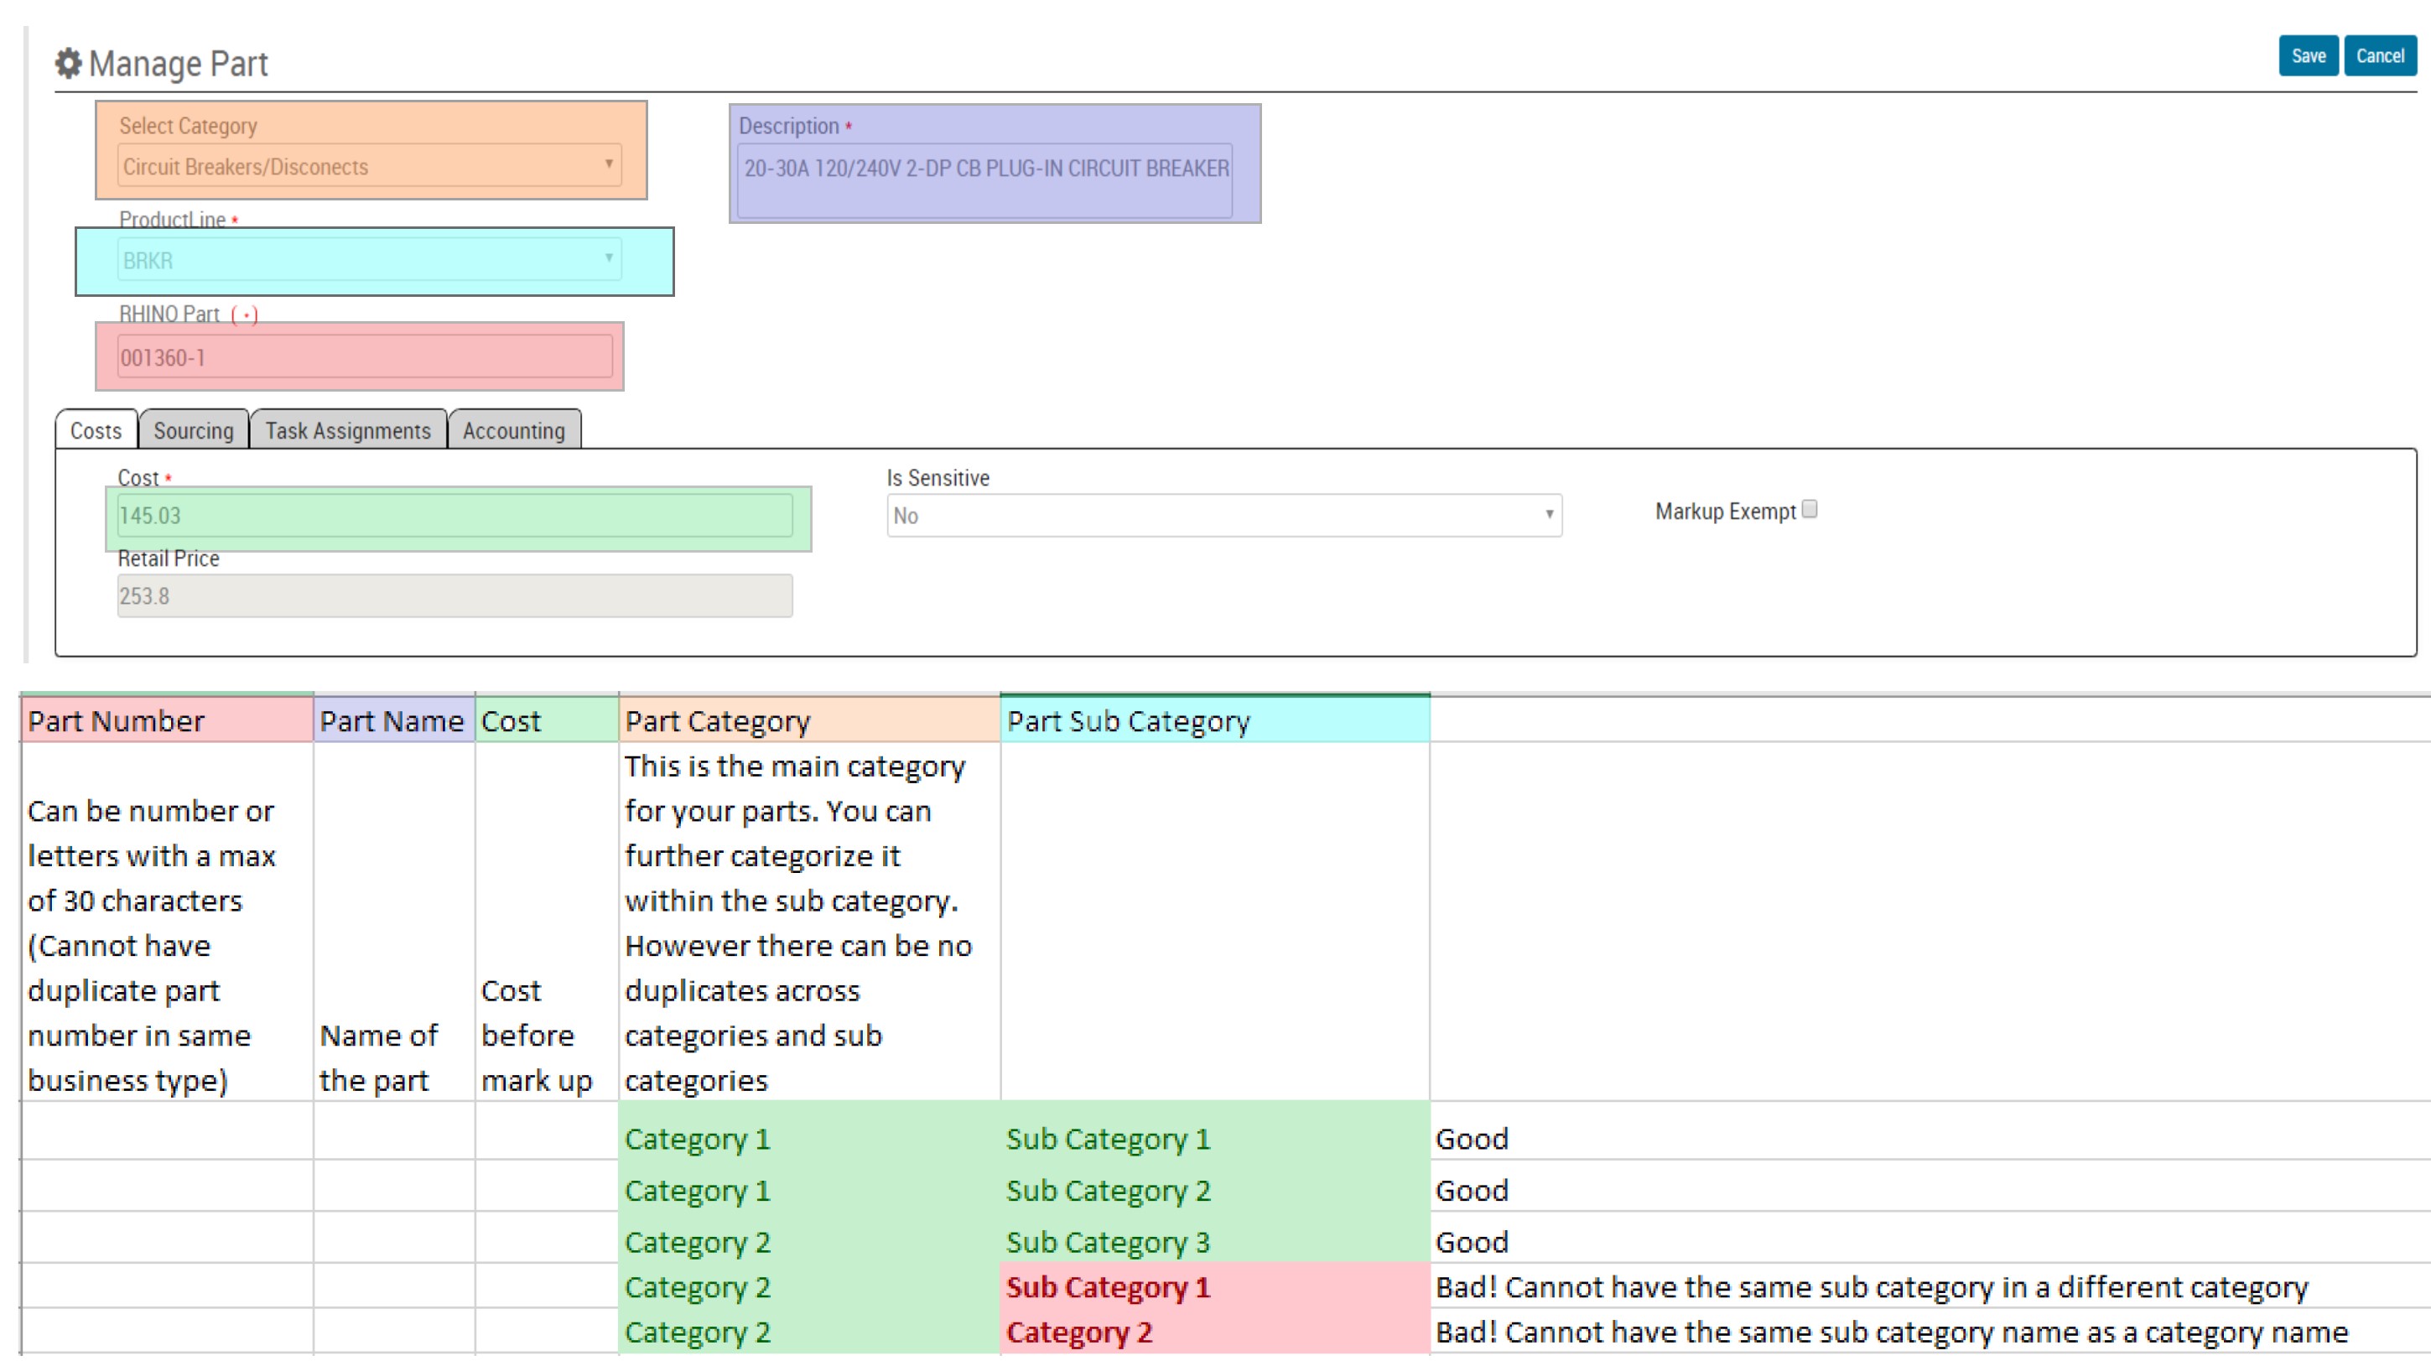Select the Costs tab
Viewport: 2431px width, 1361px height.
(96, 431)
